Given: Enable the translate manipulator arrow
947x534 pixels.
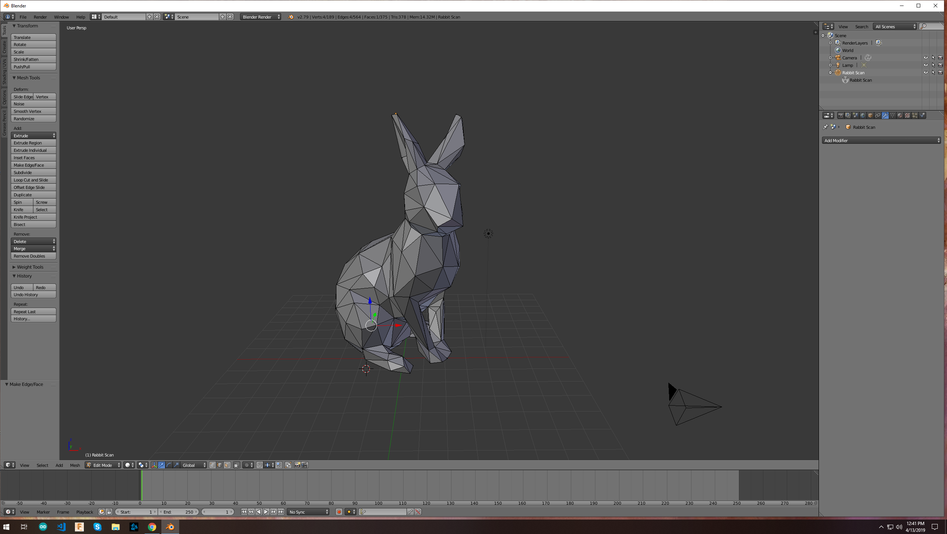Looking at the screenshot, I should coord(161,465).
